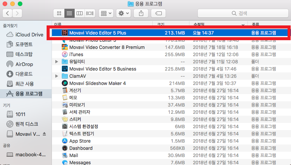Select the Movavi V... volume in the sidebar
This screenshot has width=291, height=165.
[x=23, y=134]
